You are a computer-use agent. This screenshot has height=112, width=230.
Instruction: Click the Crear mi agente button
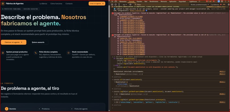tap(97, 3)
